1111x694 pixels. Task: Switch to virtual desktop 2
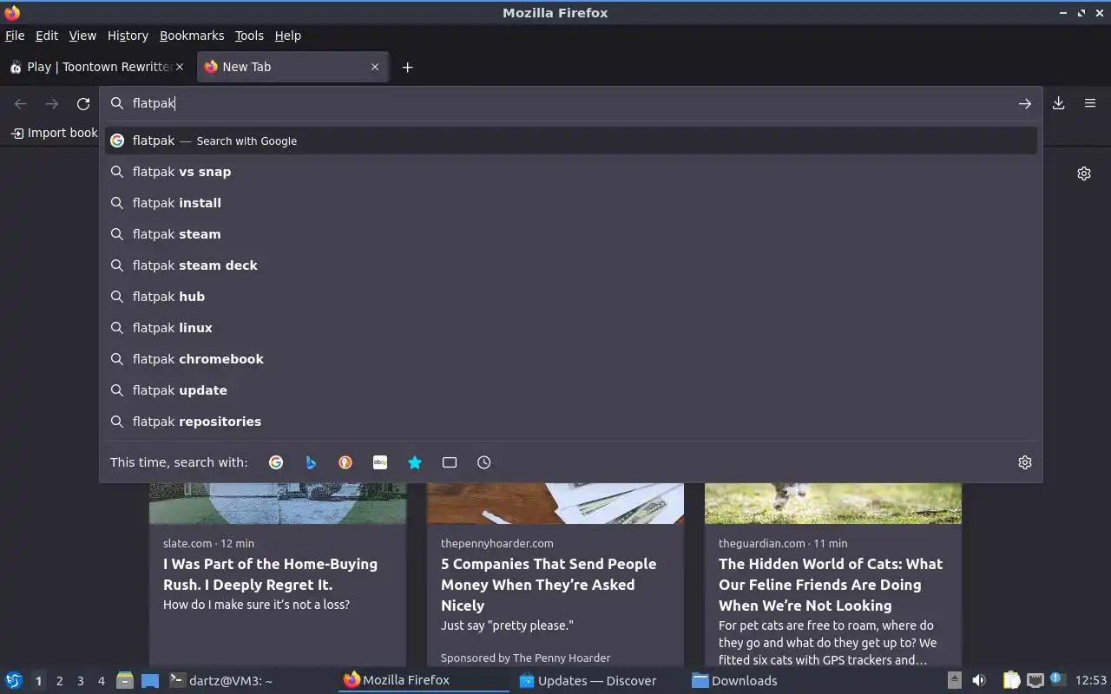pyautogui.click(x=59, y=681)
